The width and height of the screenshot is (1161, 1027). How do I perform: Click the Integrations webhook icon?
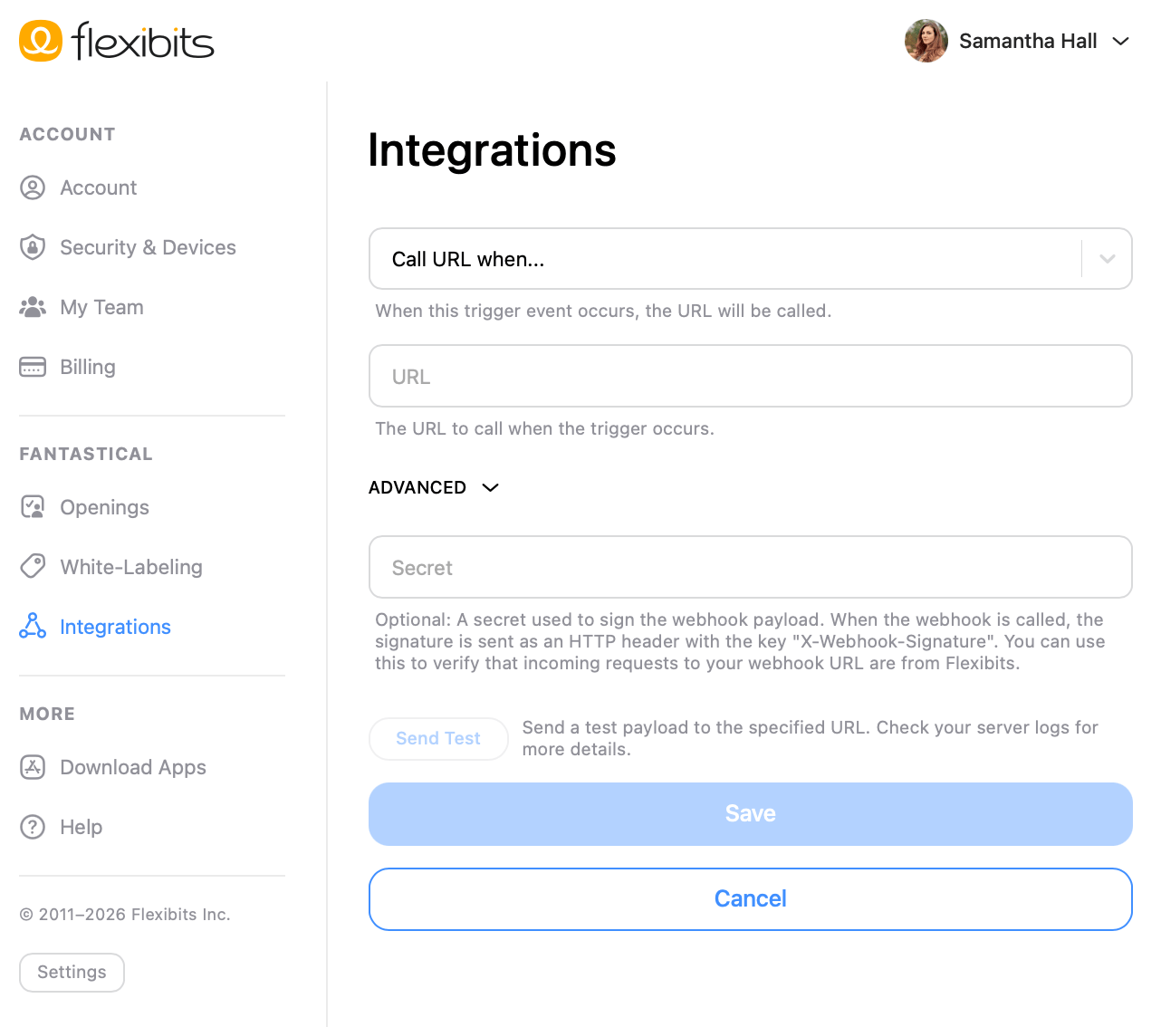point(33,627)
